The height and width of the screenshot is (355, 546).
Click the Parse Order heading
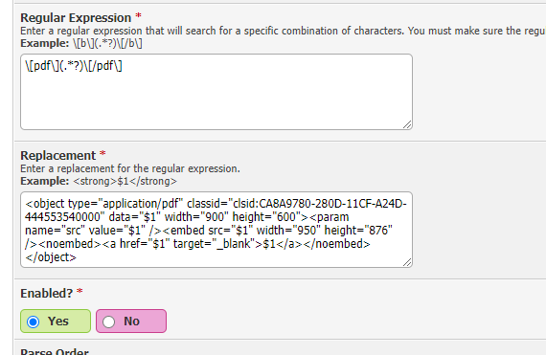pos(55,351)
